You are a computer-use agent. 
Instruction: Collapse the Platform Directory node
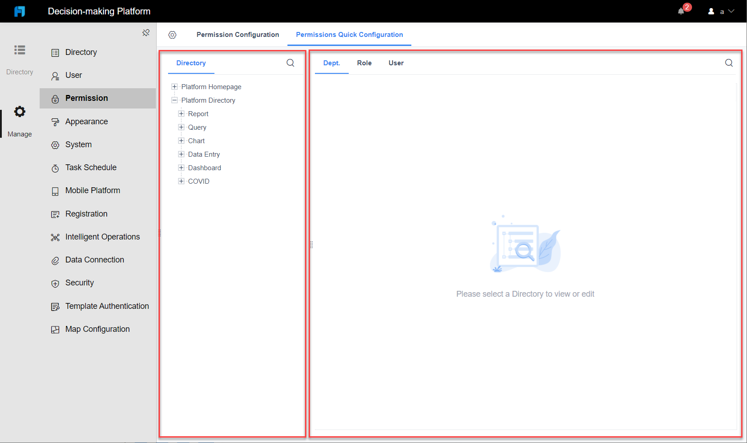(174, 100)
